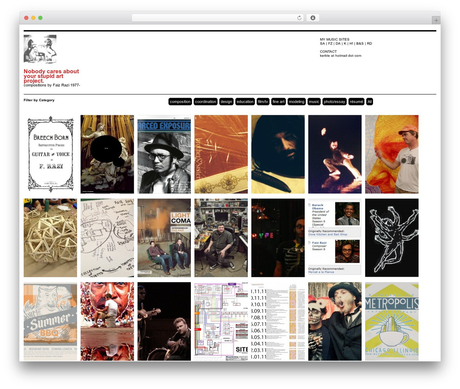Open the FZ music site link
The image size is (460, 389).
330,43
